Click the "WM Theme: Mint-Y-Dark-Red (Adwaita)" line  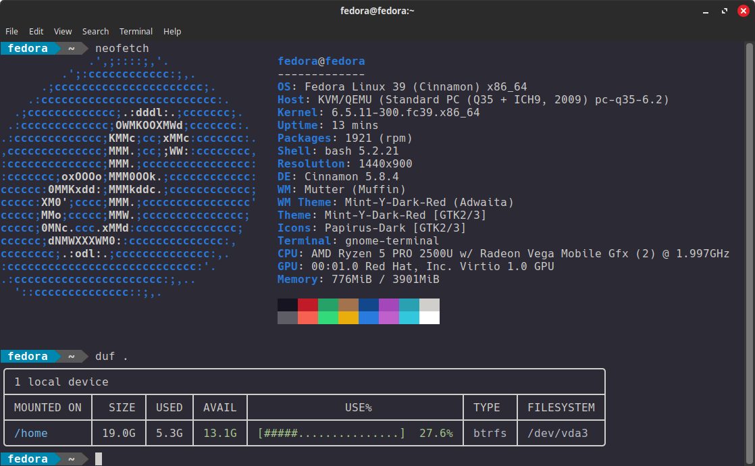tap(395, 202)
